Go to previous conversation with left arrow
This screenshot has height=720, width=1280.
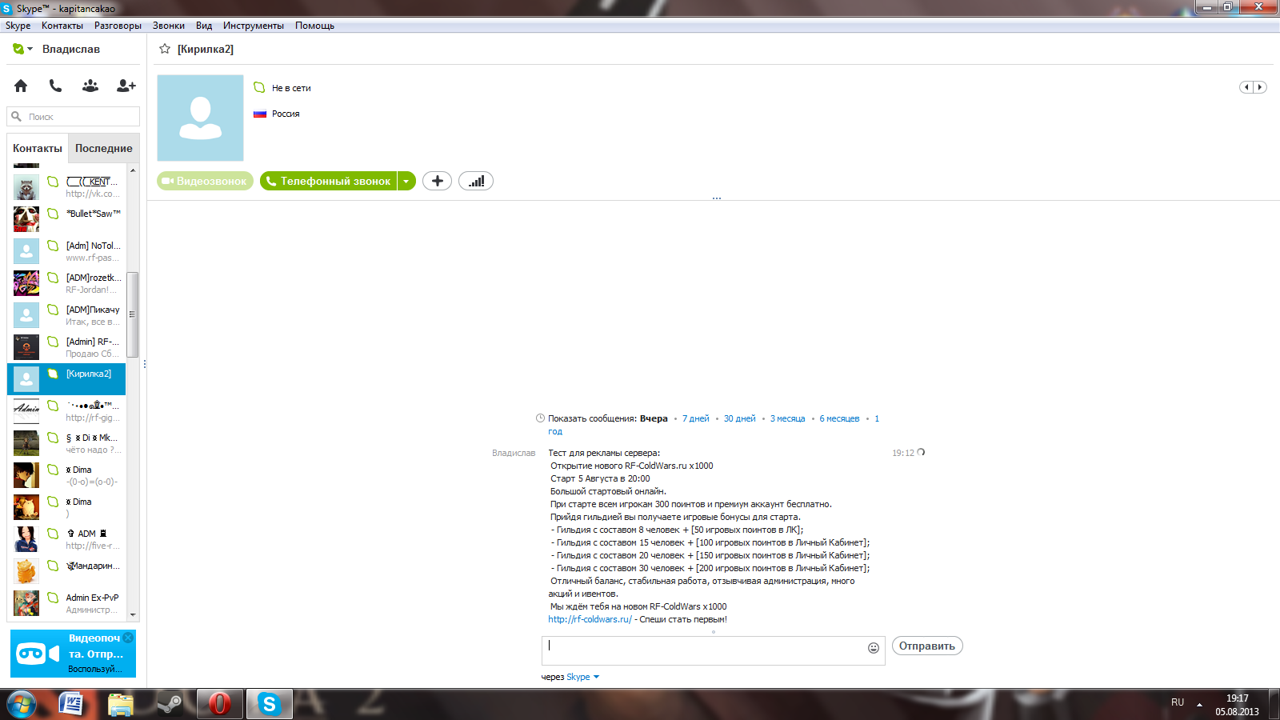pyautogui.click(x=1246, y=87)
